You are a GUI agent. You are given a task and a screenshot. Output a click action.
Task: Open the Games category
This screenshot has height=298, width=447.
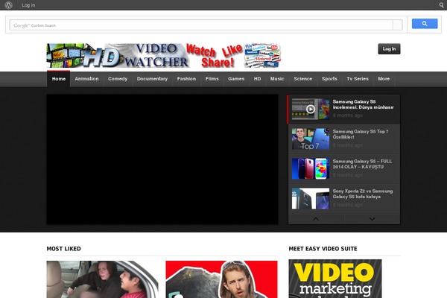pyautogui.click(x=236, y=79)
